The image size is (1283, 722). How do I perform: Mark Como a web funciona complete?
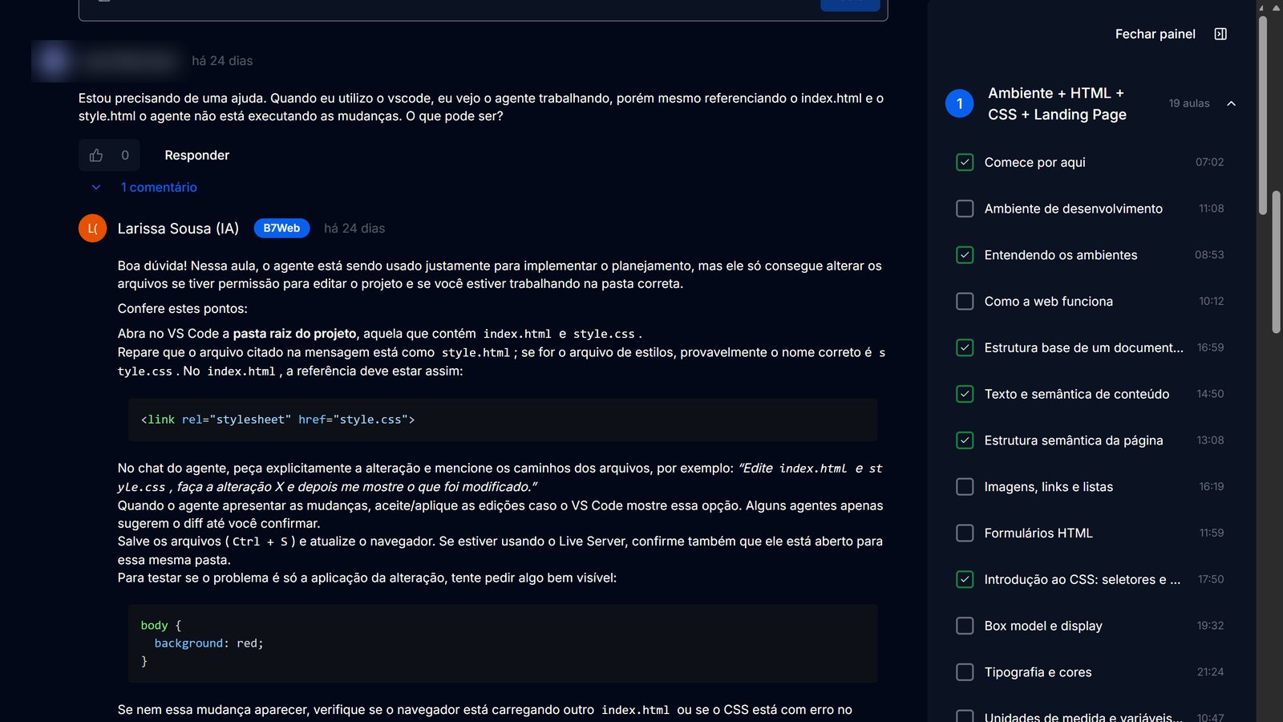965,302
